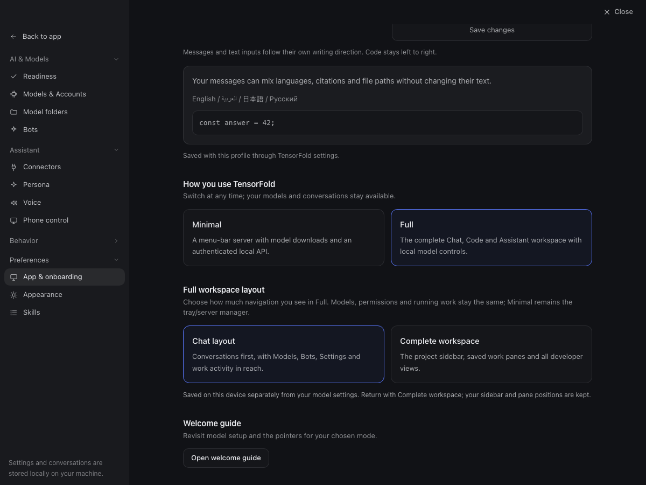Click the Connectors plug icon

click(x=13, y=167)
